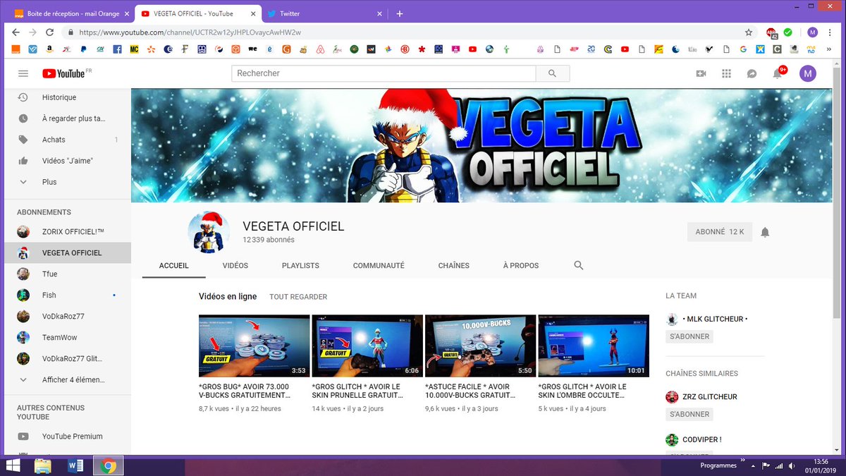This screenshot has height=476, width=846.
Task: Open VoDkaRoz77 subscription
Action: coord(66,316)
